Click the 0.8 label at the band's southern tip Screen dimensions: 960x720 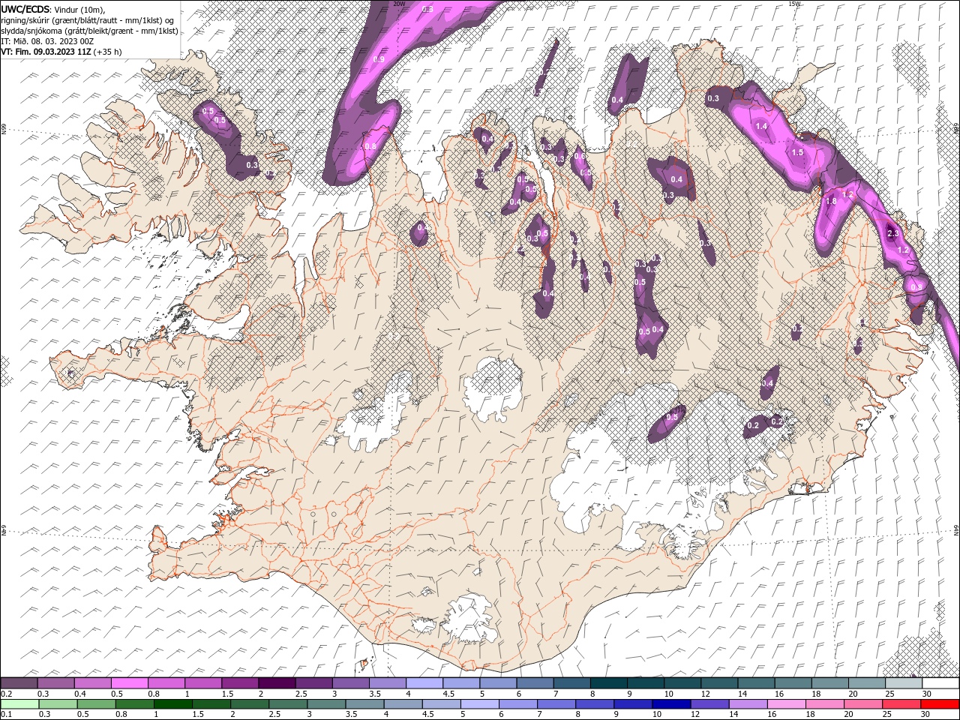[370, 147]
